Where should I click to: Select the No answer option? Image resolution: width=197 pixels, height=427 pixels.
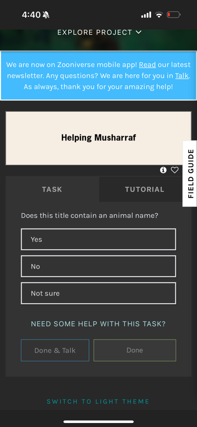[98, 266]
